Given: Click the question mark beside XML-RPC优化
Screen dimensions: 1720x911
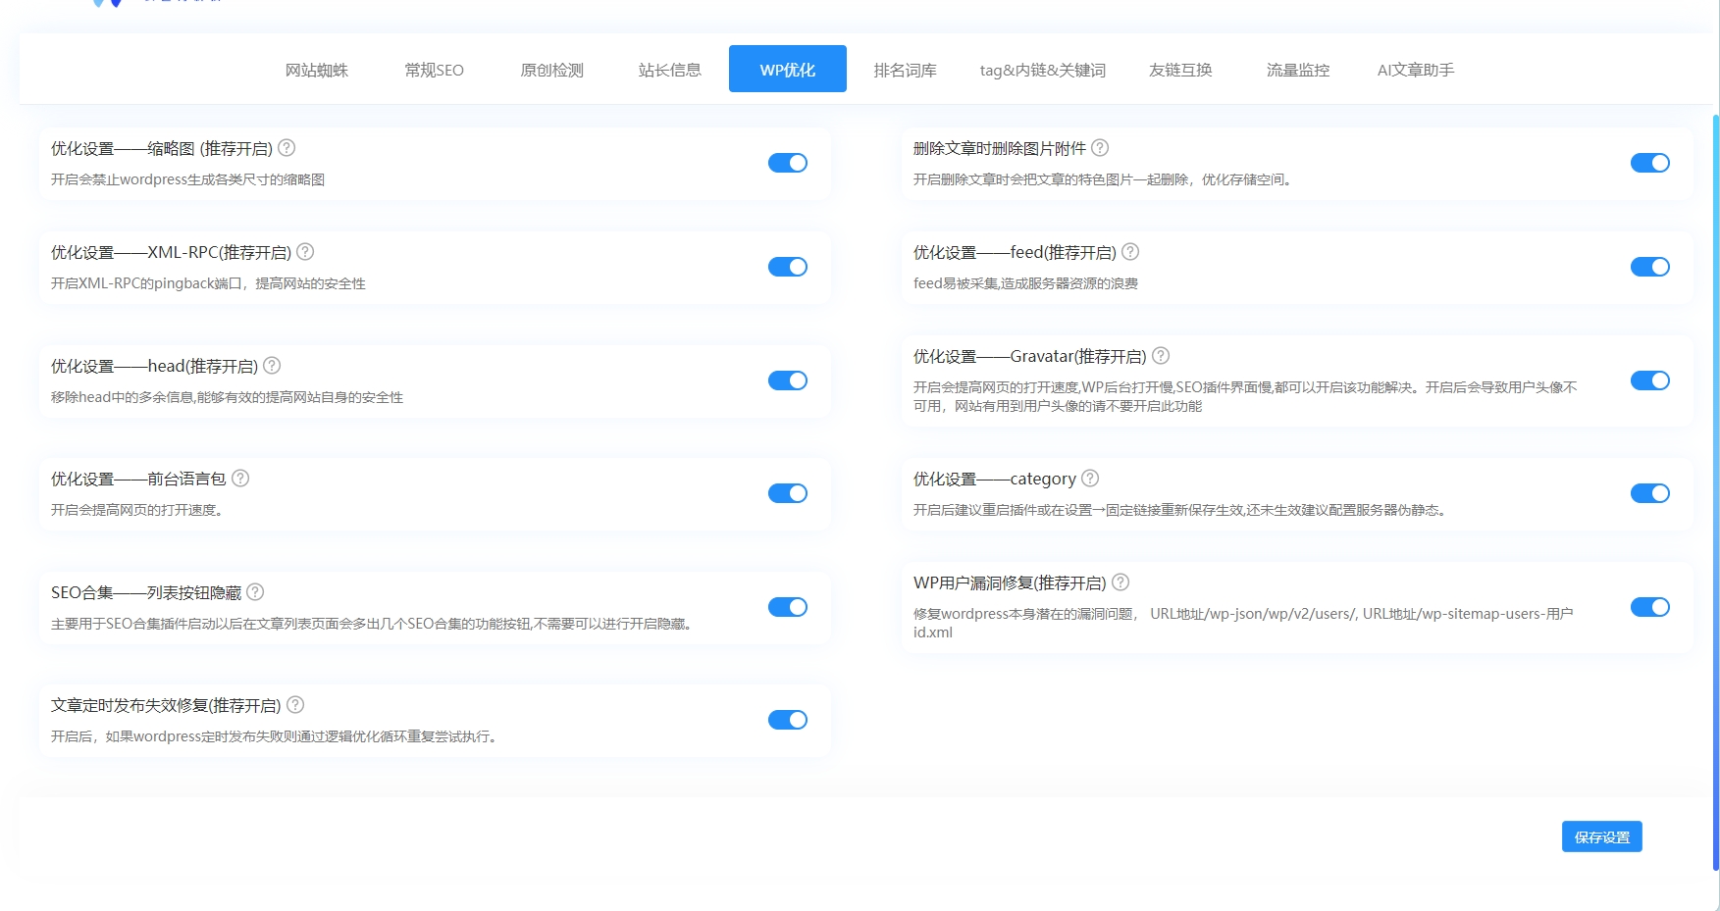Looking at the screenshot, I should [x=305, y=251].
